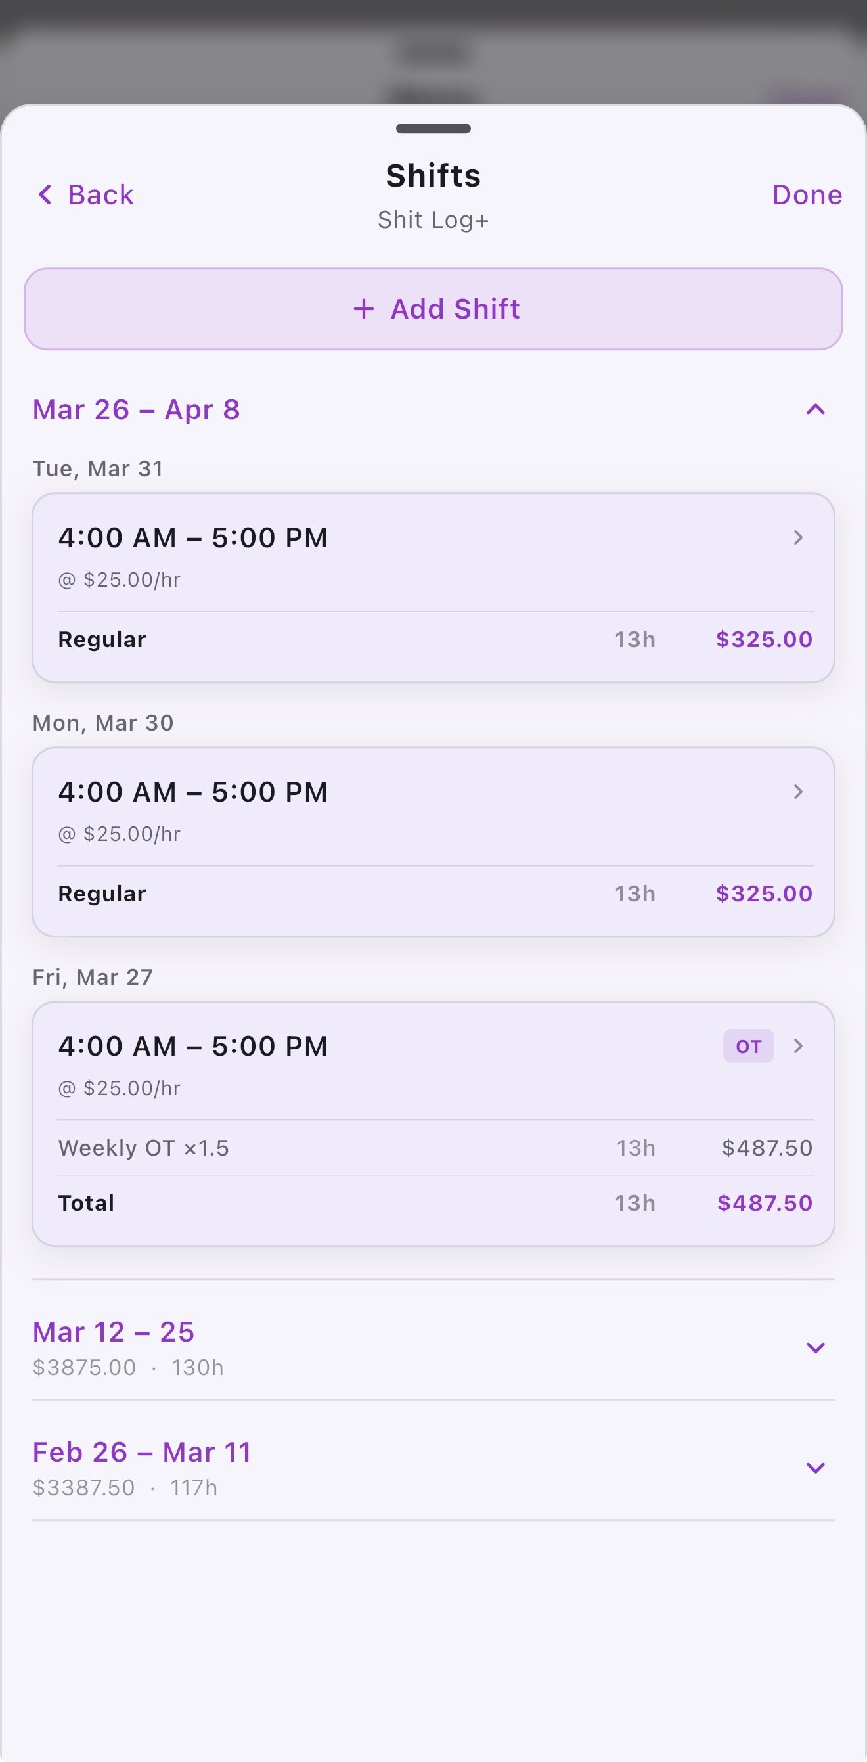Tap the Weekly OT ×1.5 row
This screenshot has height=1762, width=867.
pos(144,1148)
